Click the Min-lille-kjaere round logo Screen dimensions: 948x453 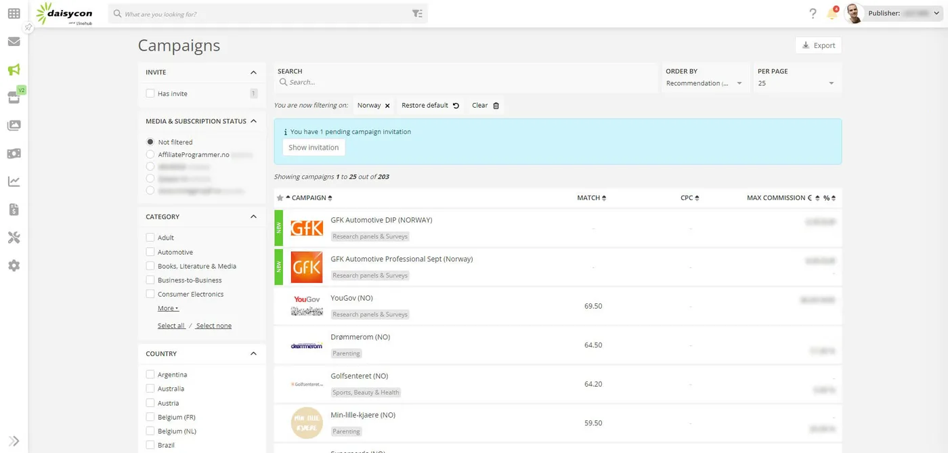click(x=307, y=423)
